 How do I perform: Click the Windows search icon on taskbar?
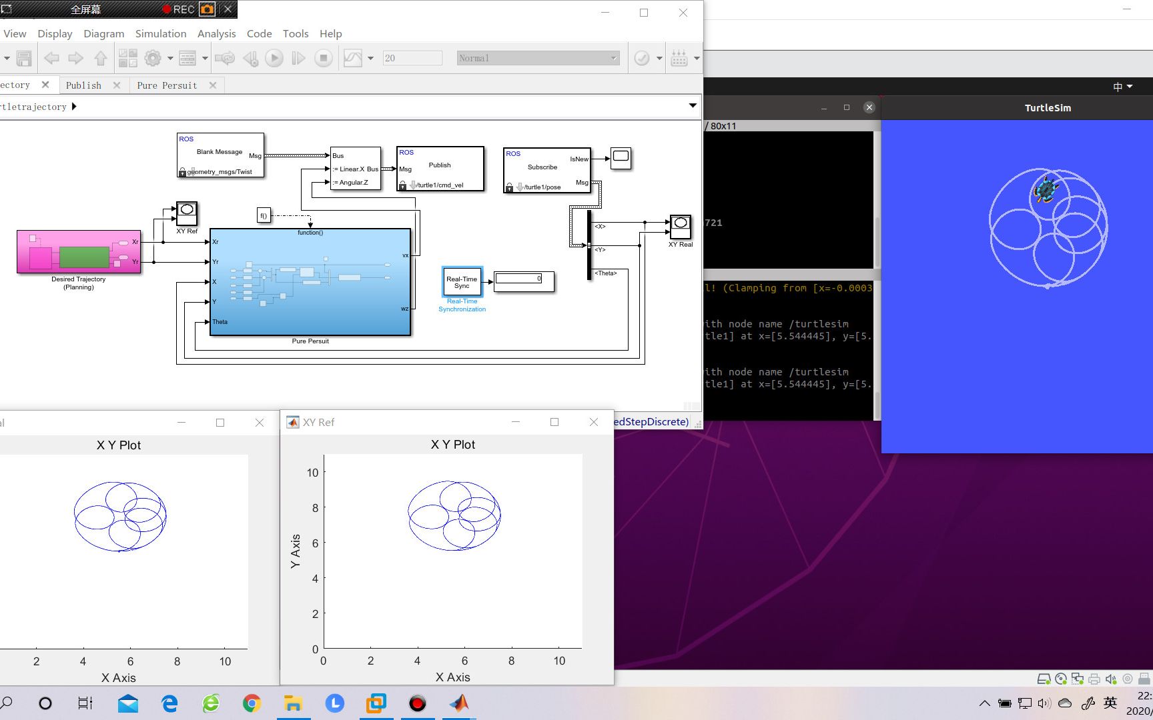tap(7, 703)
